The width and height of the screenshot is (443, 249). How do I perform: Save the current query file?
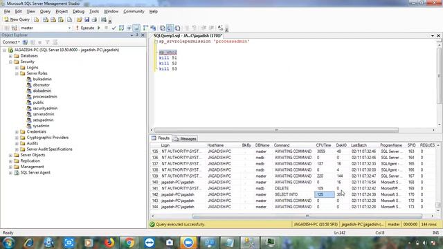(87, 19)
